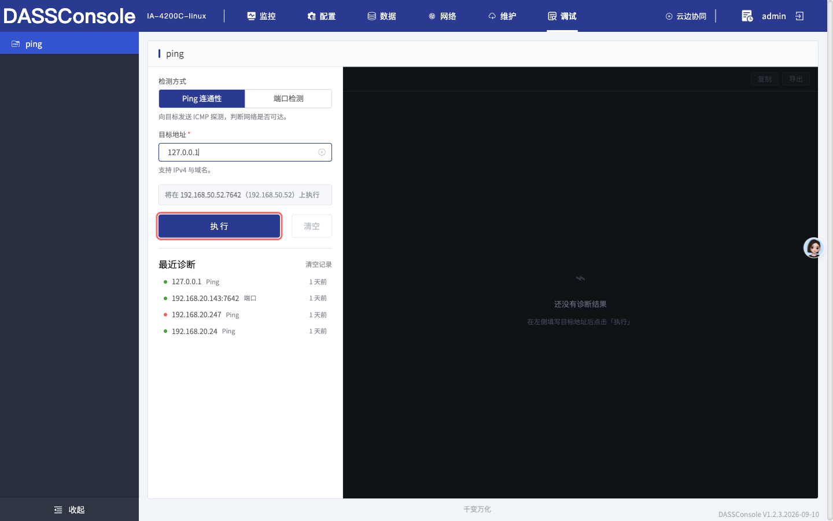Screen dimensions: 833x521
Task: Open the 网络 network menu
Action: (442, 16)
